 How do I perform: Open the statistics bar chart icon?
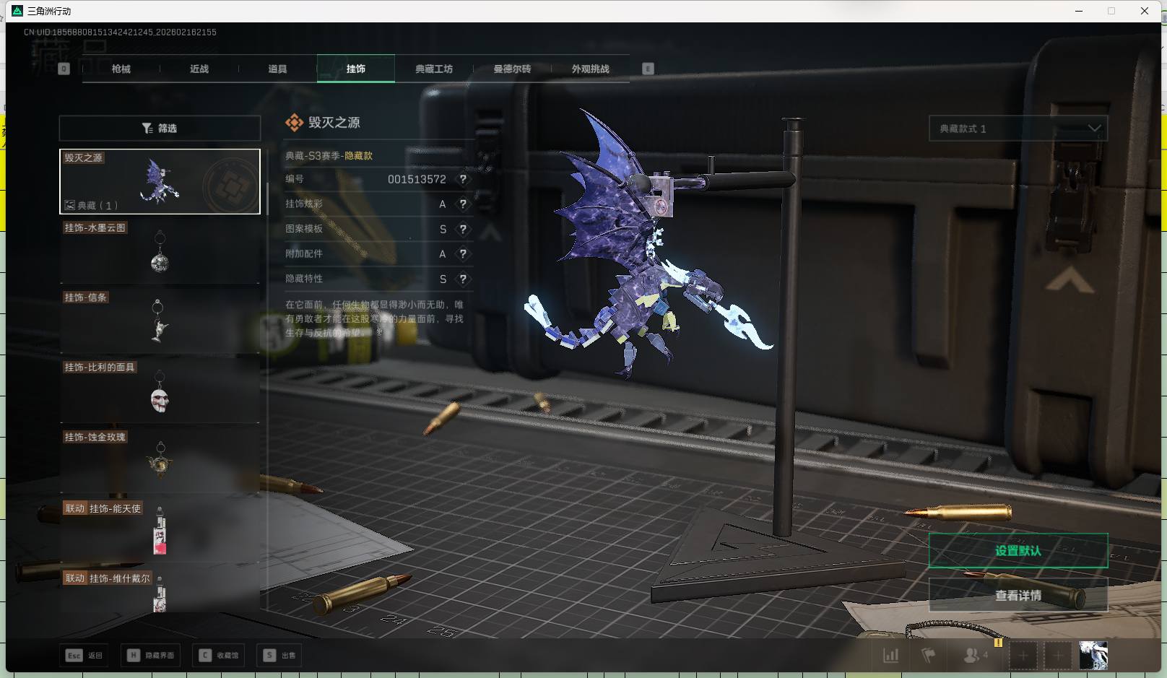891,656
